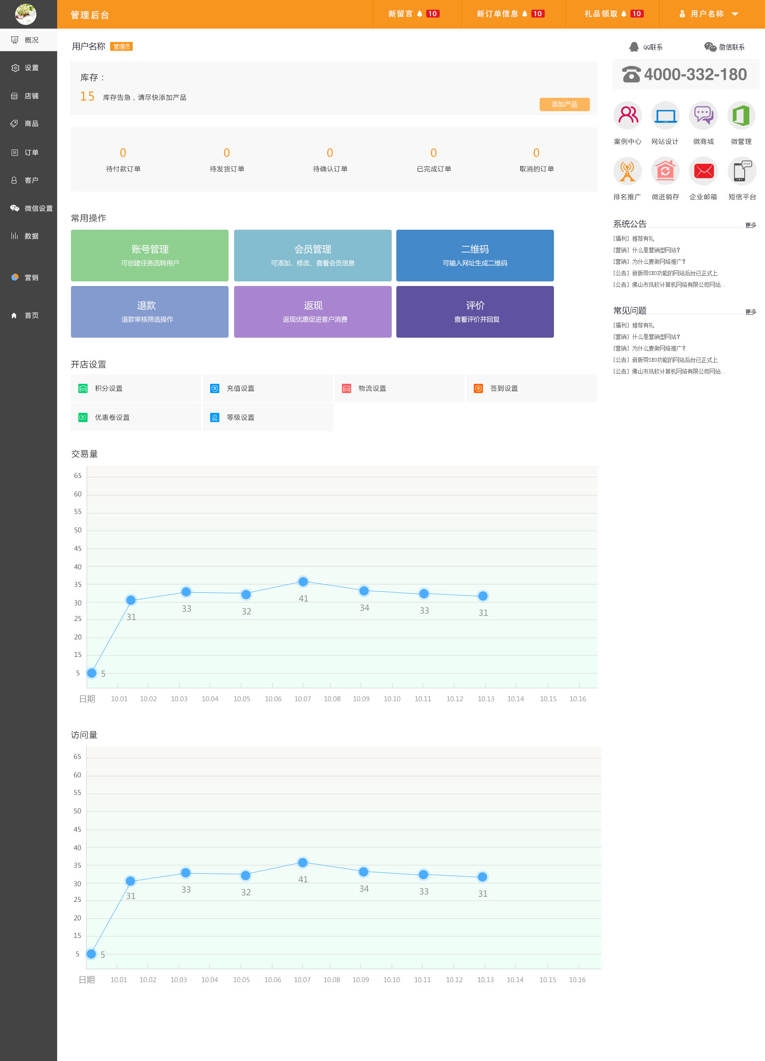Open the 短信平台 phone icon
Image resolution: width=765 pixels, height=1061 pixels.
tap(741, 171)
